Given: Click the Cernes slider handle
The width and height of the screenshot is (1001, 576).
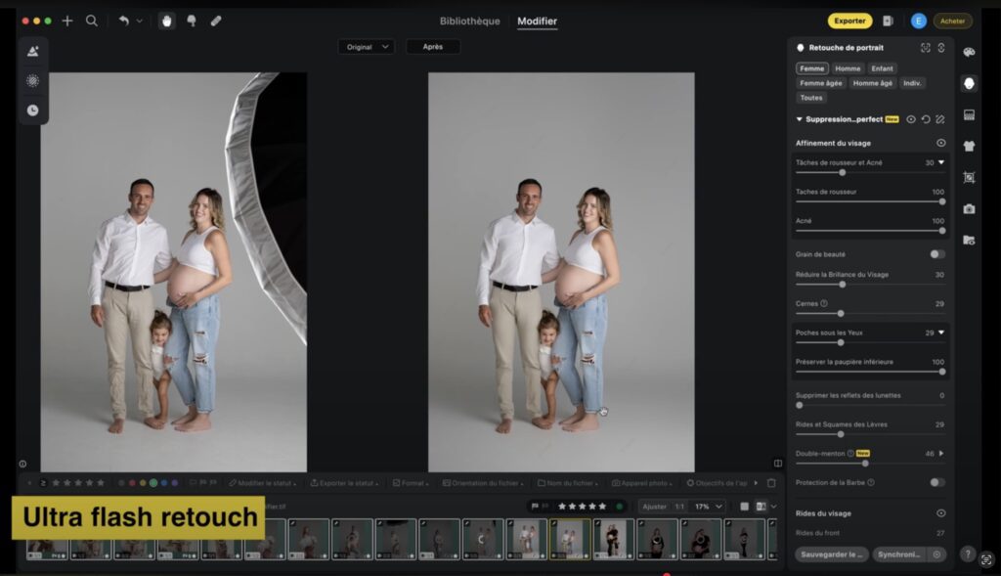Looking at the screenshot, I should [841, 313].
